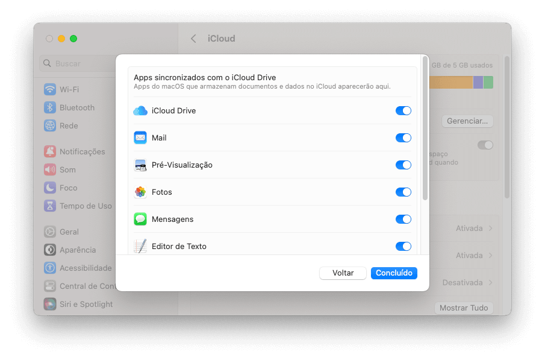Toggle Editor de Texto sync switch
Viewport: 545px width, 360px height.
403,247
